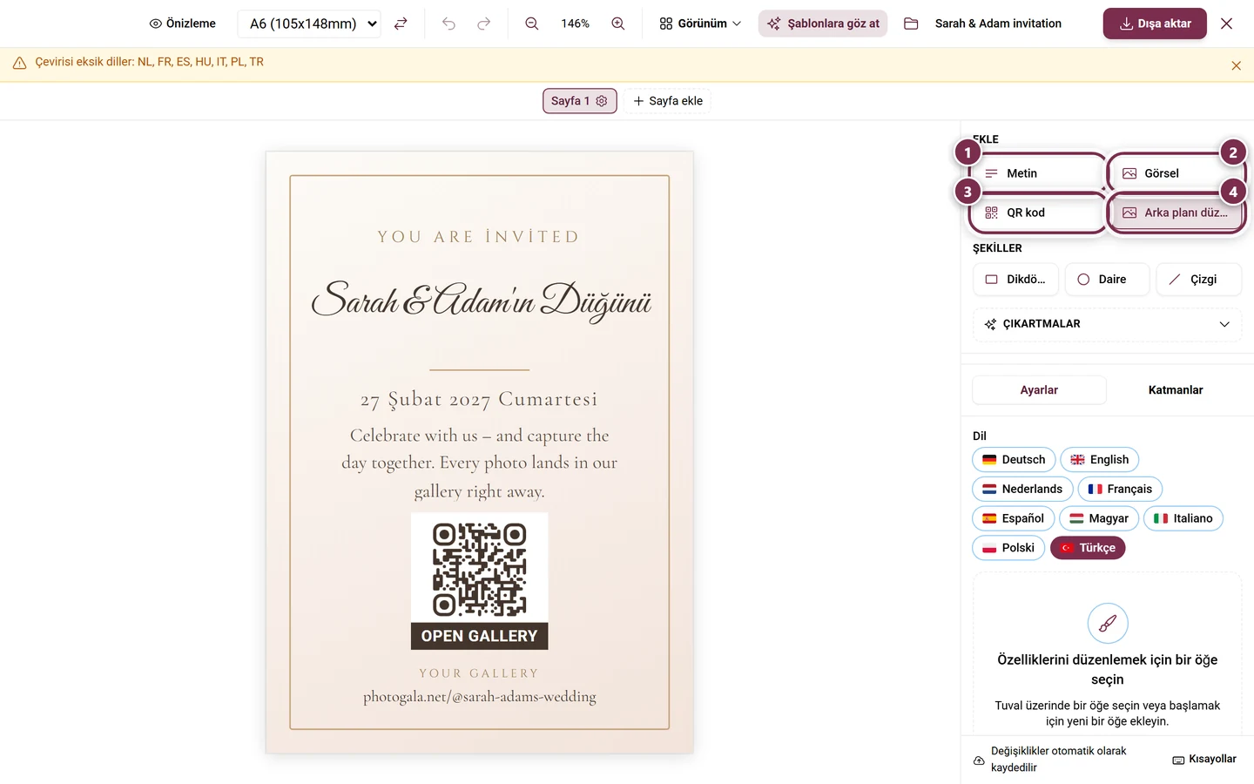Zoom out of the canvas

[x=531, y=24]
